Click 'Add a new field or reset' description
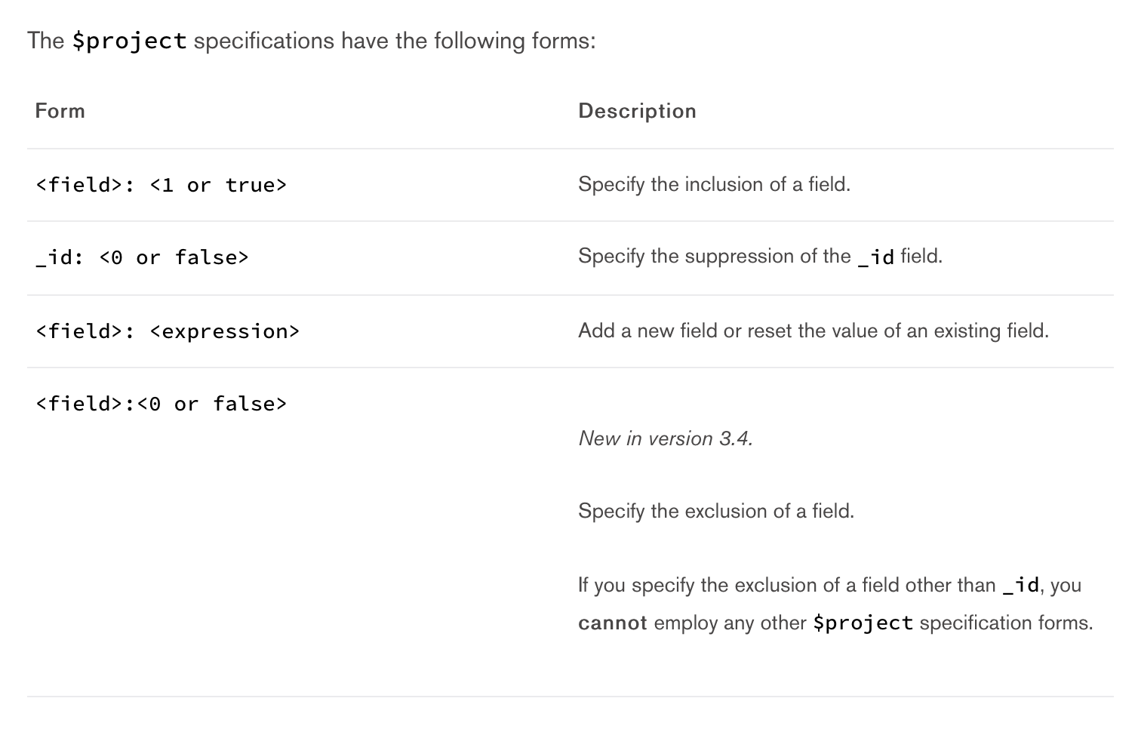 [814, 331]
